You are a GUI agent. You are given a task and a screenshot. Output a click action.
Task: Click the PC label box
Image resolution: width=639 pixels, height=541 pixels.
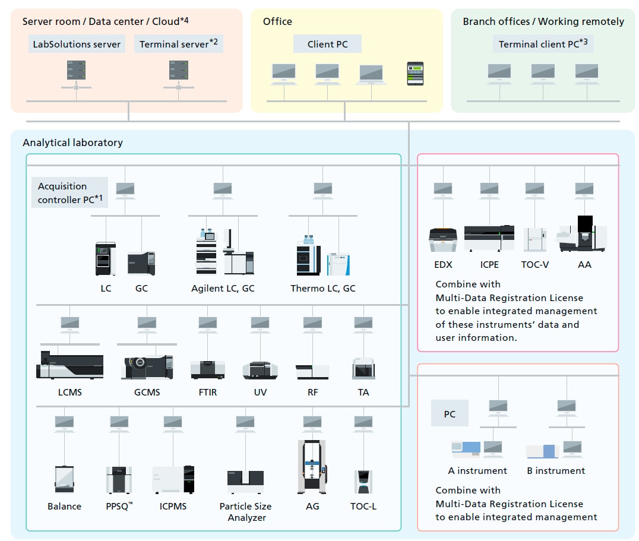pos(450,413)
